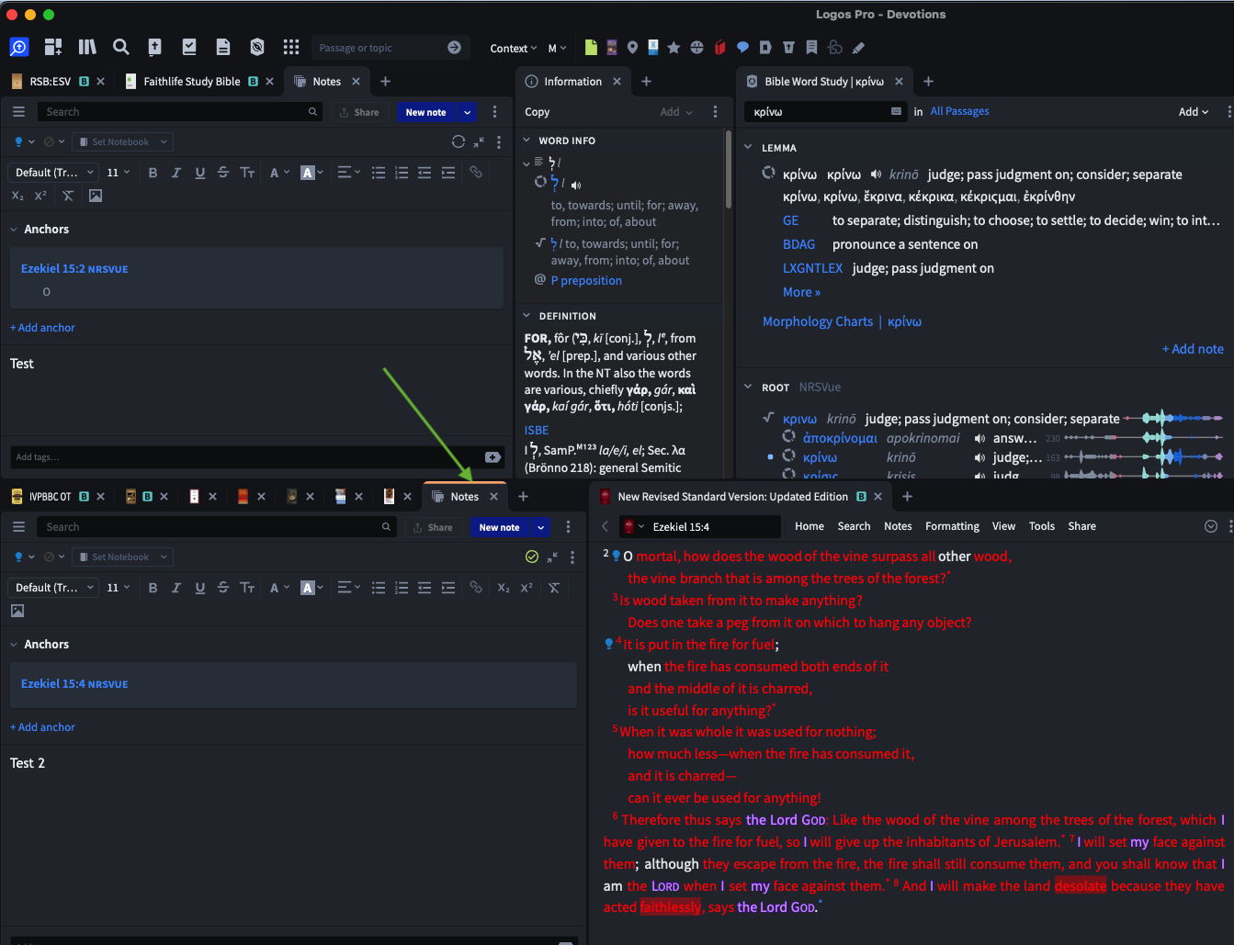Insert numbered list in the lower Notes editor
1234x945 pixels.
click(x=402, y=588)
